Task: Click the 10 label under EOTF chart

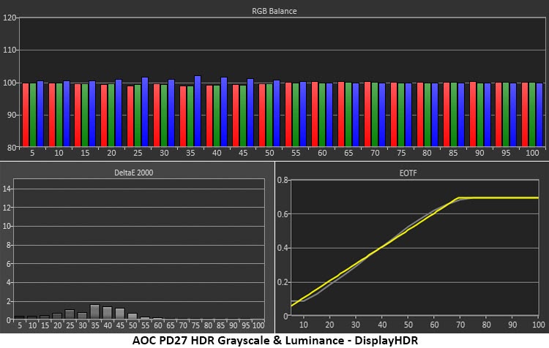Action: [304, 325]
